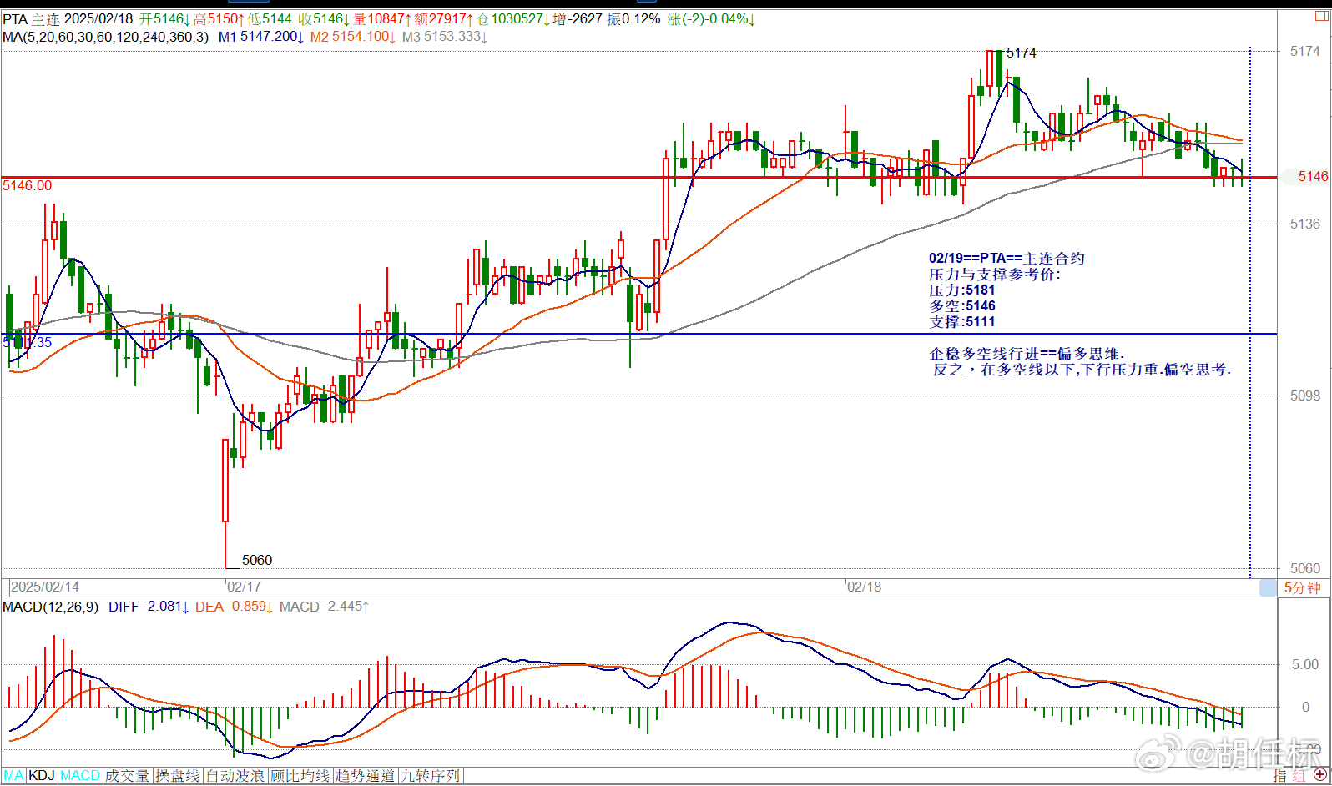Click the red 5146 price axis tag
Image resolution: width=1332 pixels, height=786 pixels.
(1313, 176)
